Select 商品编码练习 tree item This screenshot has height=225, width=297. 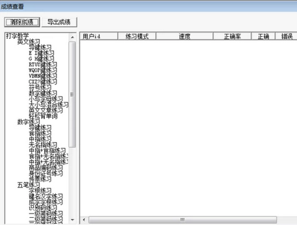pyautogui.click(x=45, y=167)
